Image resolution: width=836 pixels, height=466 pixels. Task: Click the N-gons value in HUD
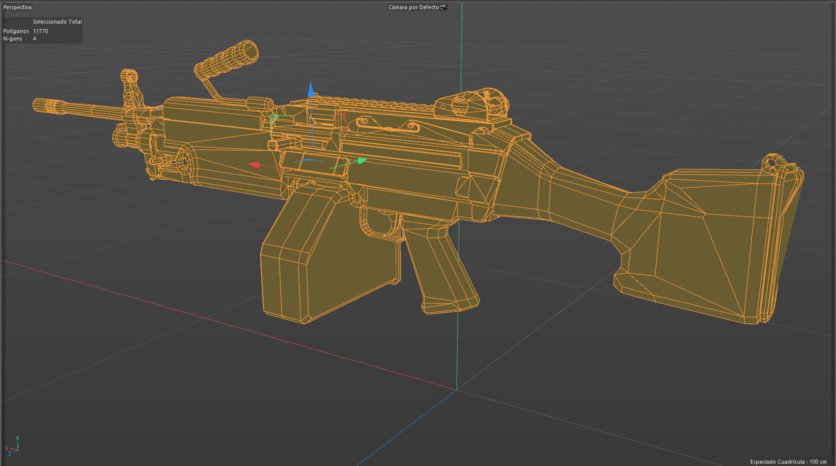click(34, 39)
